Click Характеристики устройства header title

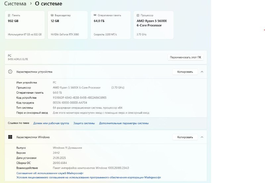(x=34, y=72)
